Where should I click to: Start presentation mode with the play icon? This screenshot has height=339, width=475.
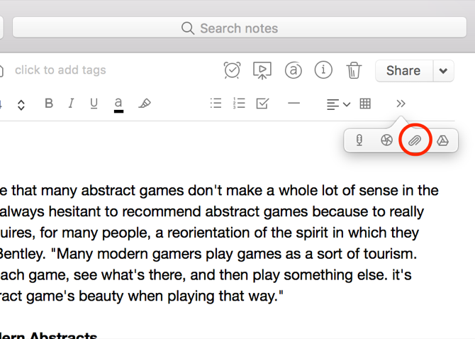[262, 71]
